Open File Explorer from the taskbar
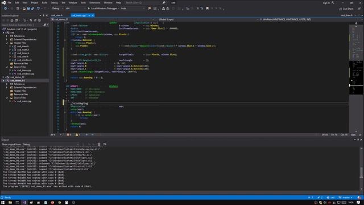Viewport: 364px width, 205px height. tap(10, 203)
